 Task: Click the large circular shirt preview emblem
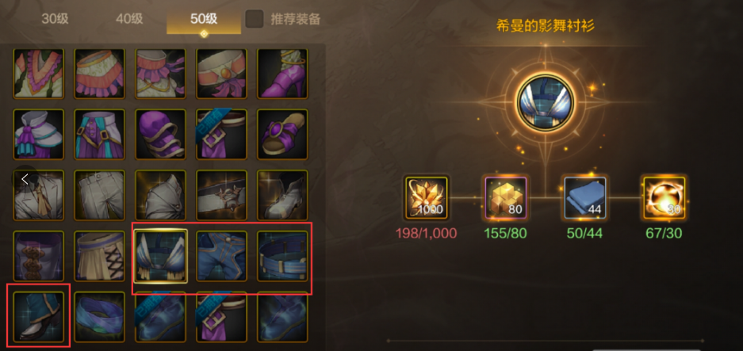546,101
